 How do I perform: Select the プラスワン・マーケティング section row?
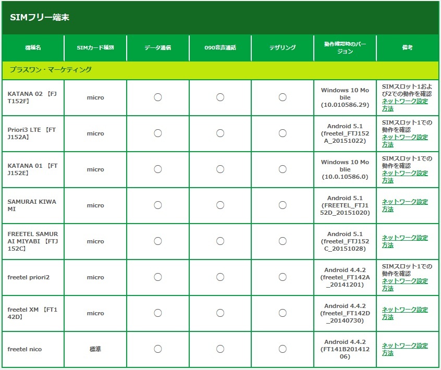point(220,70)
